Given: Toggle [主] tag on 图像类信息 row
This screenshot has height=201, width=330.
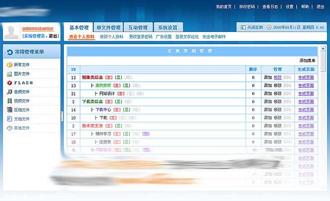Looking at the screenshot, I should 109,78.
